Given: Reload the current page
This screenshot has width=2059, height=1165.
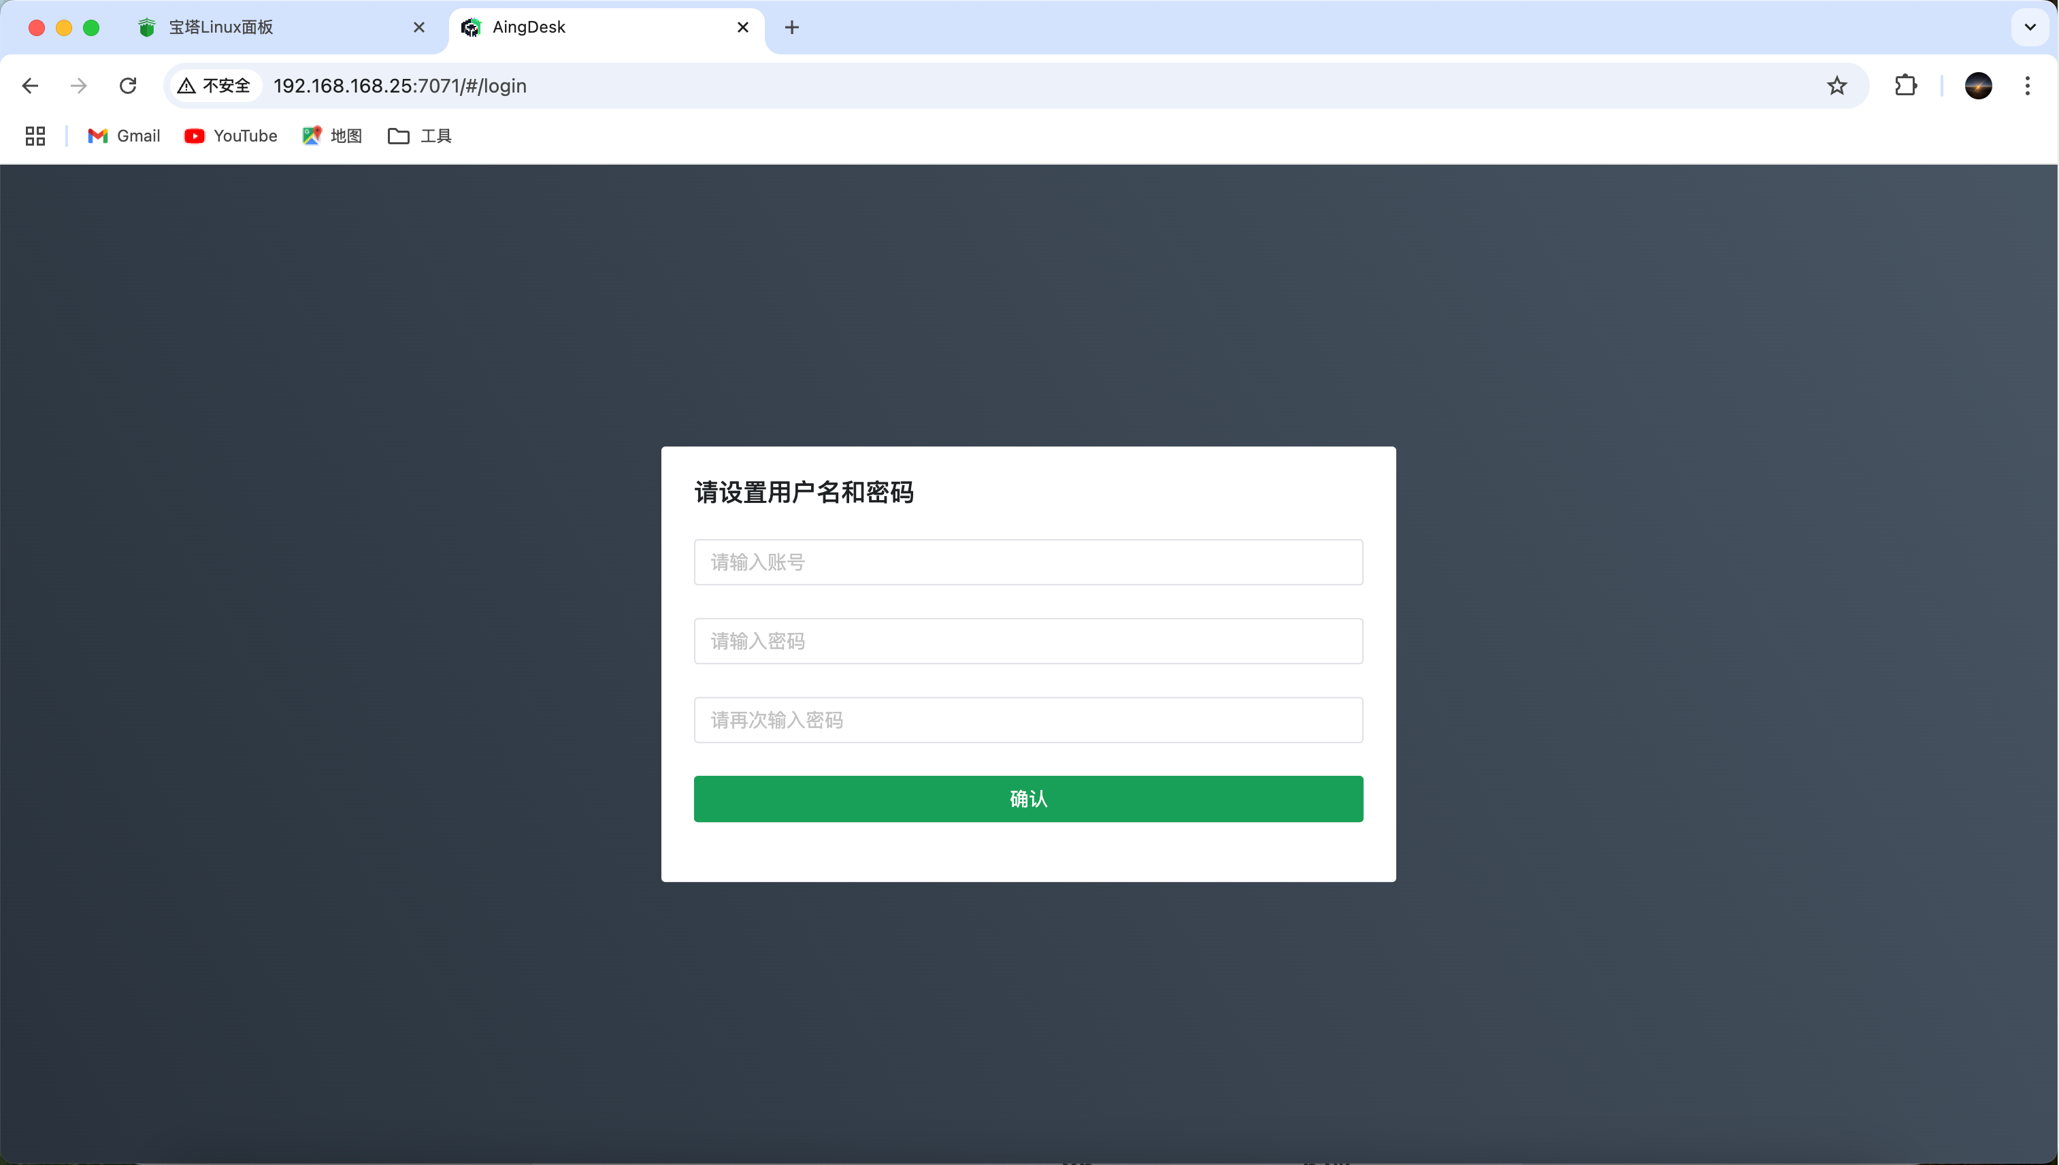Looking at the screenshot, I should click(x=128, y=86).
